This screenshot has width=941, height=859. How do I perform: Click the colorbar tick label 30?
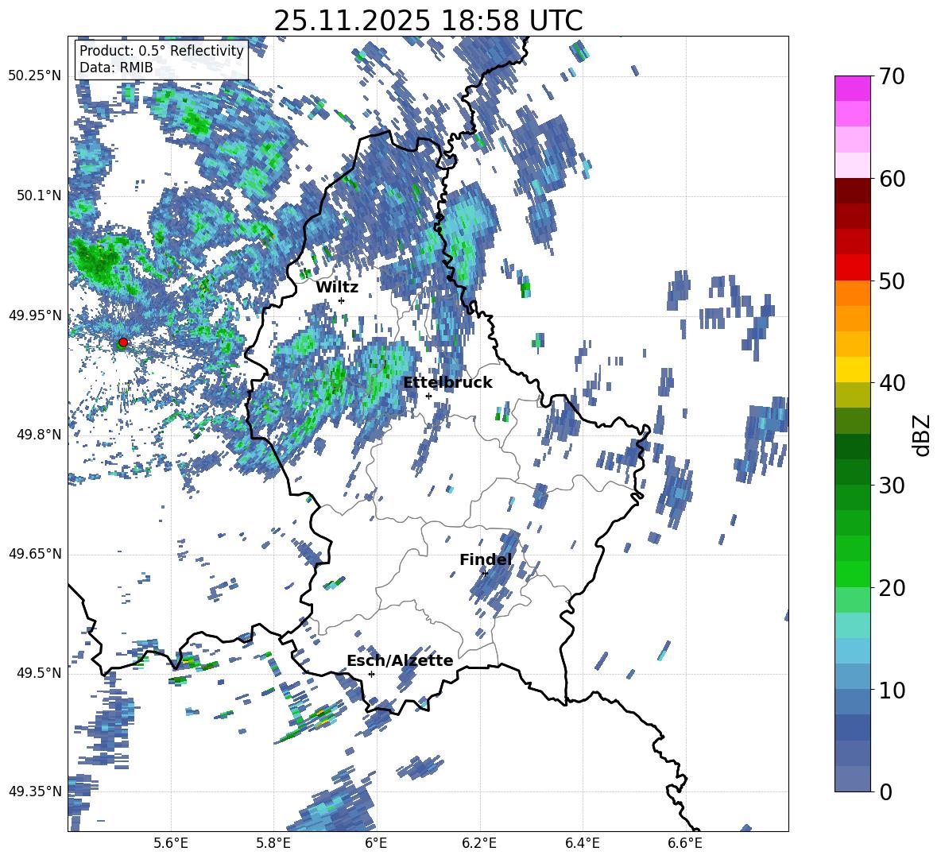pyautogui.click(x=892, y=486)
